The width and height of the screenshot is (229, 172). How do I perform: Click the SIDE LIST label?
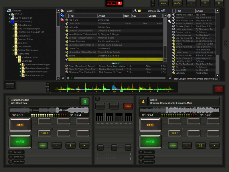(x=116, y=63)
